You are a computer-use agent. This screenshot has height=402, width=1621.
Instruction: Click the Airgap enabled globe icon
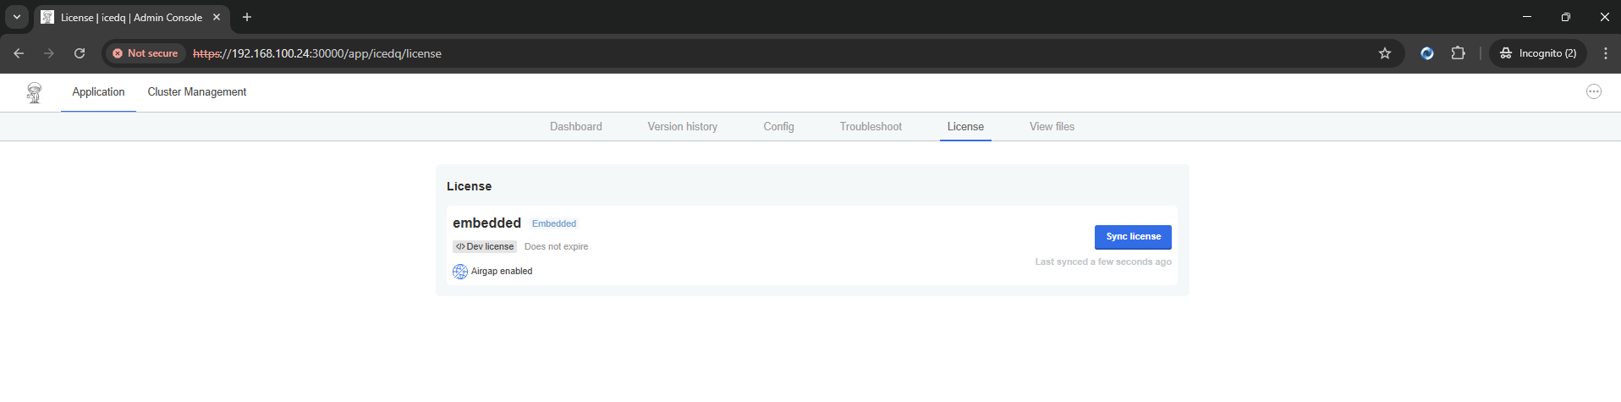click(460, 272)
